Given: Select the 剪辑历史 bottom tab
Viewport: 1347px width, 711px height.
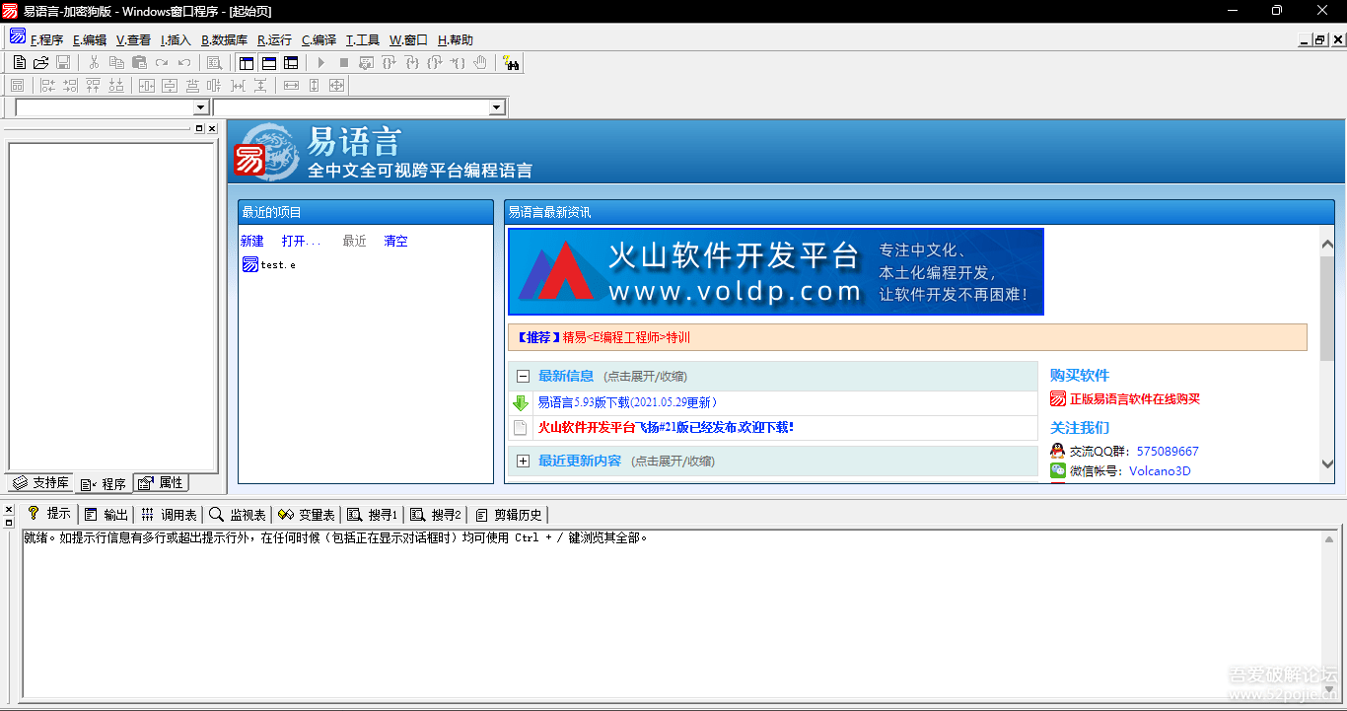Looking at the screenshot, I should point(508,514).
